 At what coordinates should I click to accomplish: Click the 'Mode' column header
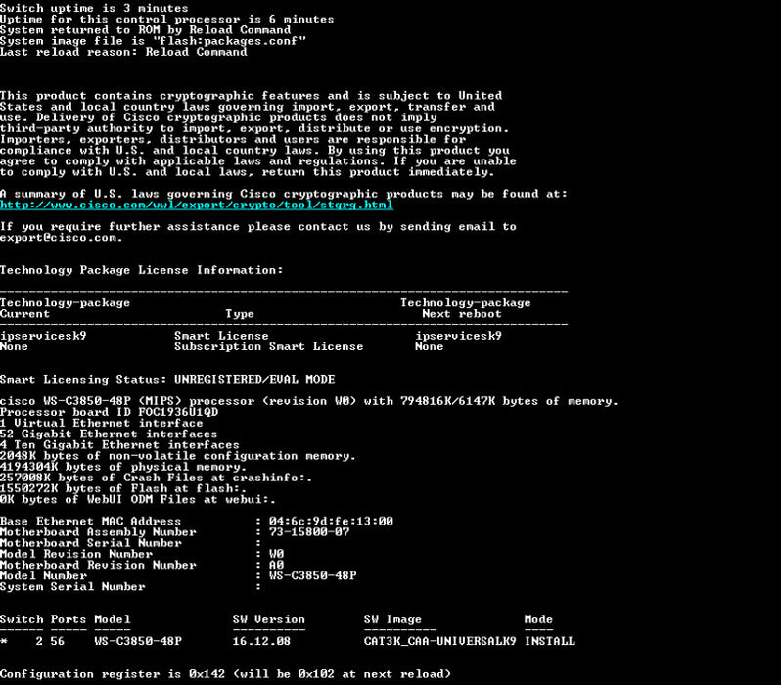click(538, 619)
